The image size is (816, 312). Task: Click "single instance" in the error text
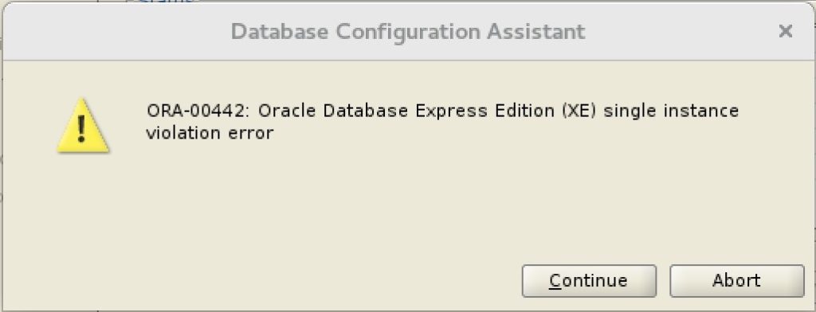[x=671, y=111]
